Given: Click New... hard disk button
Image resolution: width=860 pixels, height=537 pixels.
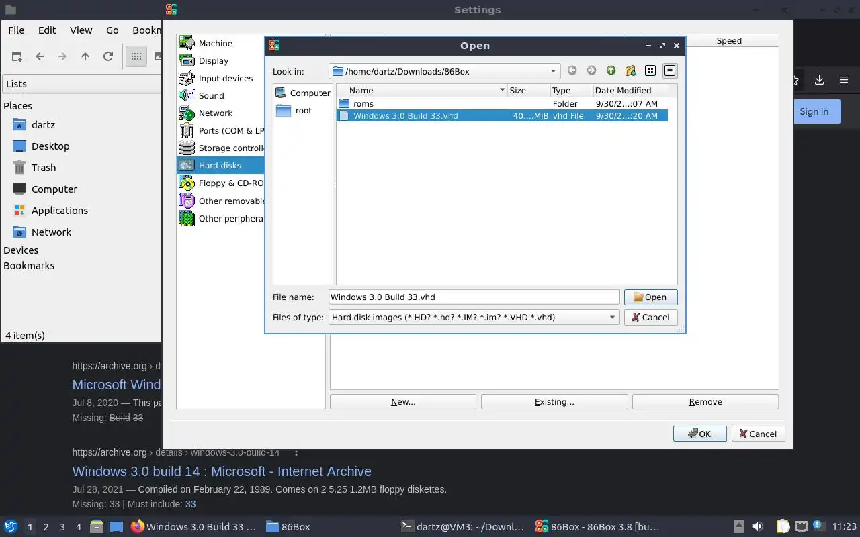Looking at the screenshot, I should click(x=403, y=402).
